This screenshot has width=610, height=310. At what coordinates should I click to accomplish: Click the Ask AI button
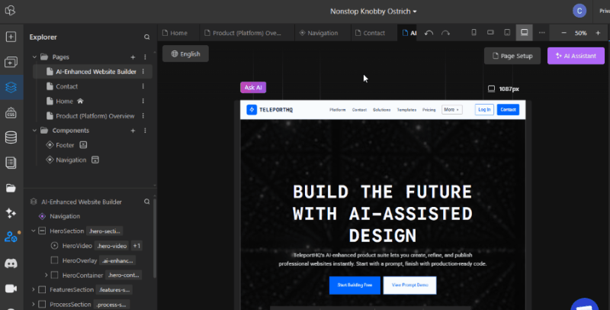click(x=253, y=88)
